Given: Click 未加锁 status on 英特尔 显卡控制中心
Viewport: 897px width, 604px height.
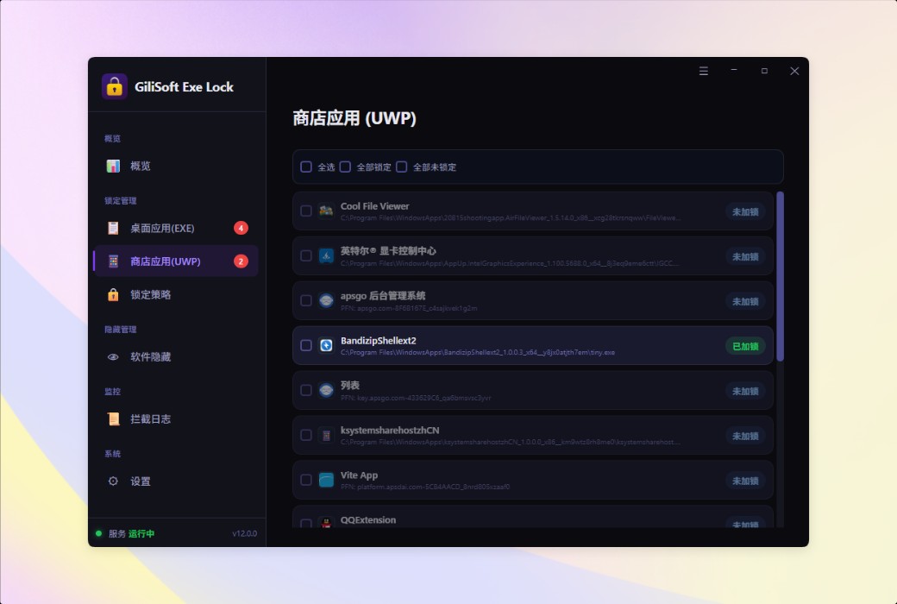Looking at the screenshot, I should 745,256.
